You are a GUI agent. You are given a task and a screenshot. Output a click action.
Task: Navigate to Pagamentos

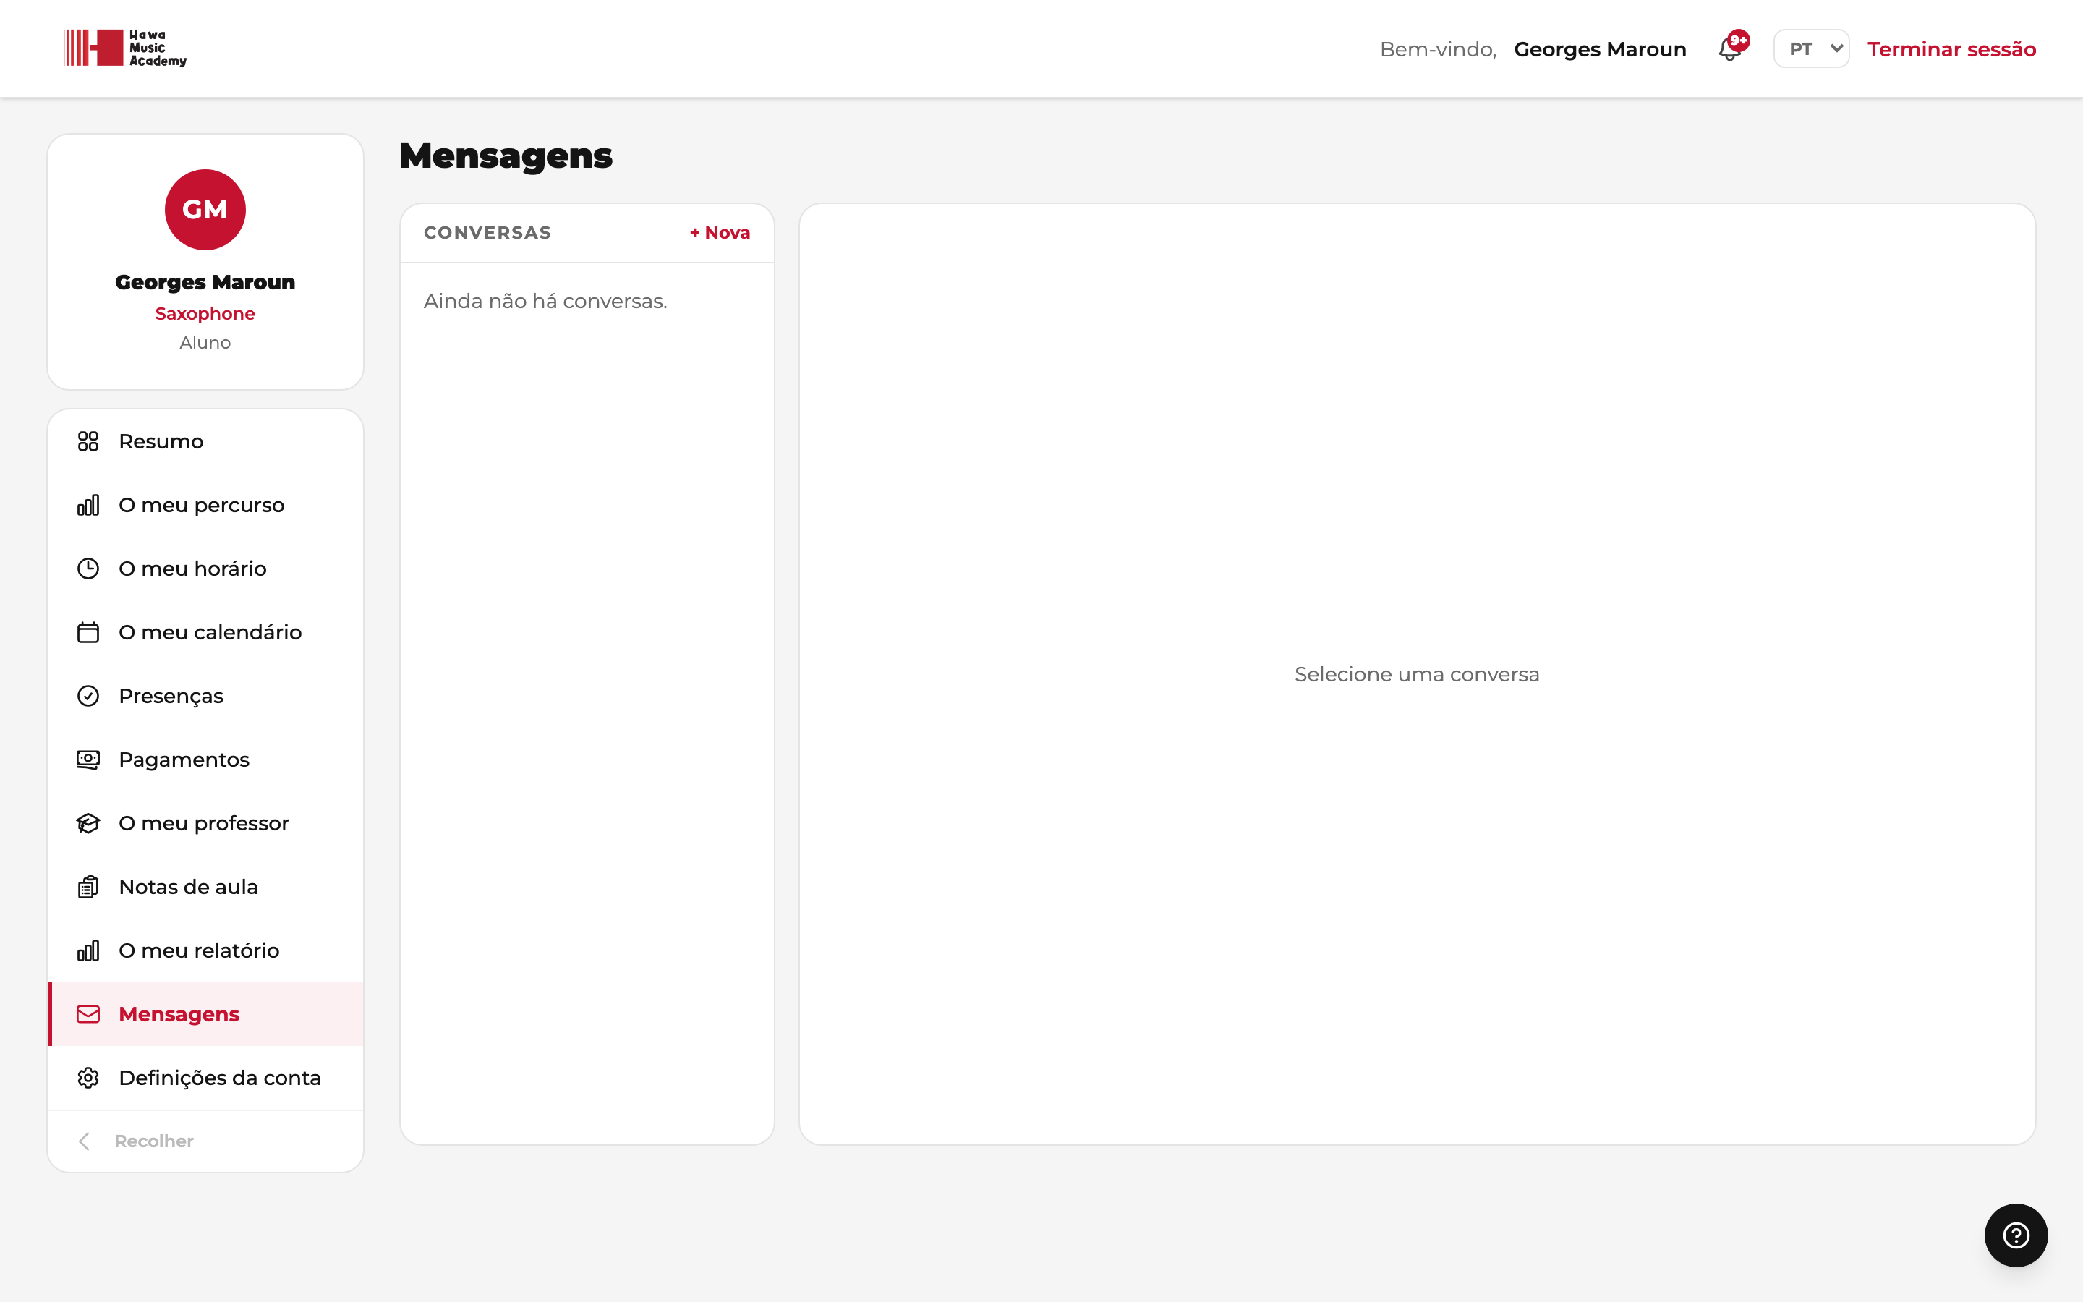click(205, 759)
